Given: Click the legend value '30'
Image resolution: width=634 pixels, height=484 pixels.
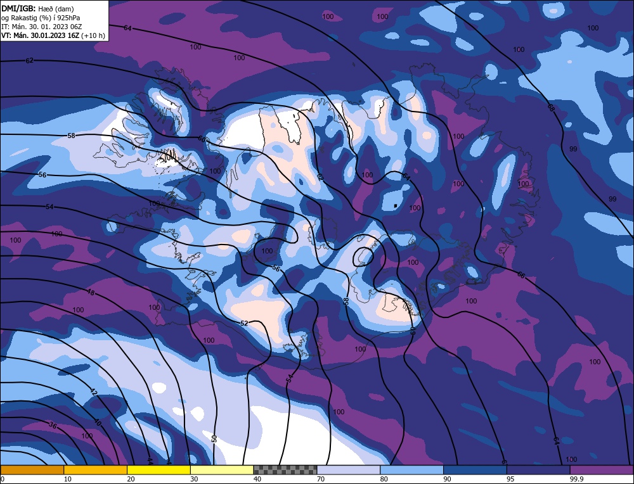Looking at the screenshot, I should tap(194, 479).
